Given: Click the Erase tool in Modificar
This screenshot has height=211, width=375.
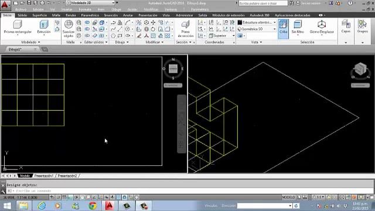Looking at the screenshot, I should click(139, 36).
